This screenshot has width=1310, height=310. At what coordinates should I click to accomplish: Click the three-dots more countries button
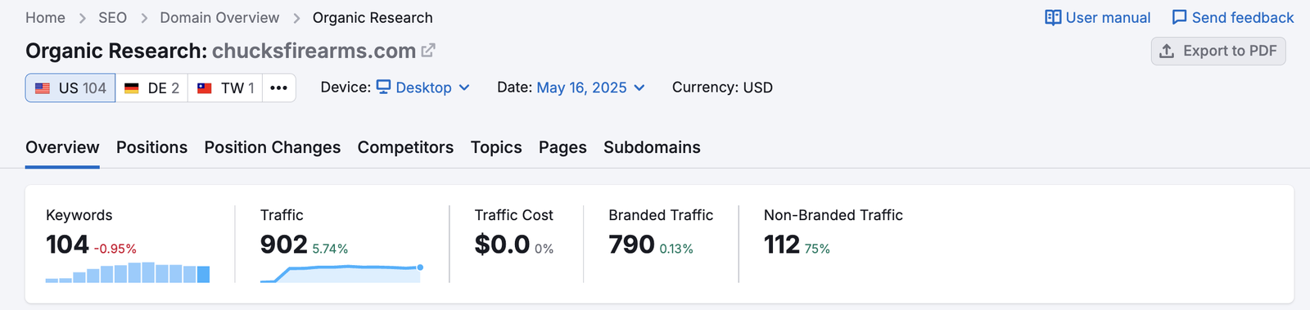278,88
